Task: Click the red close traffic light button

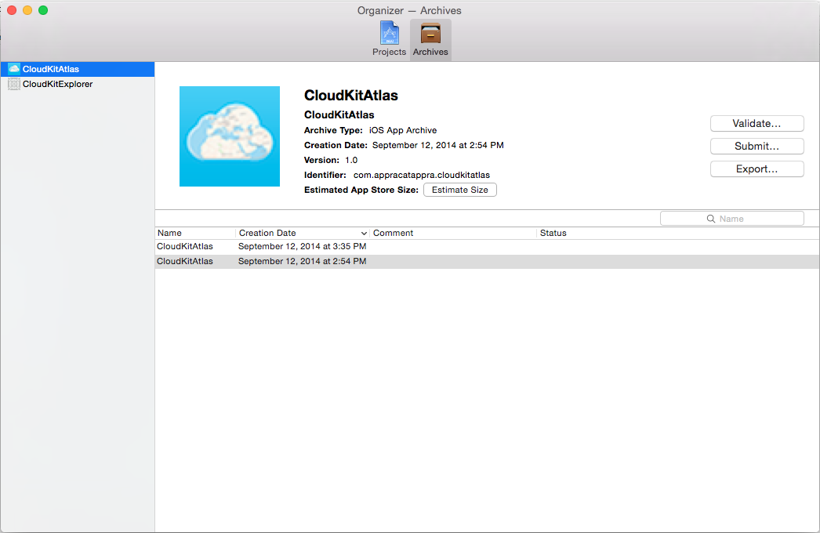Action: 11,10
